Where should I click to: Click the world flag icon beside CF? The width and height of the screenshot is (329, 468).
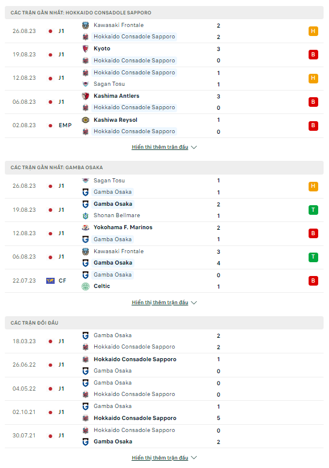pyautogui.click(x=50, y=281)
